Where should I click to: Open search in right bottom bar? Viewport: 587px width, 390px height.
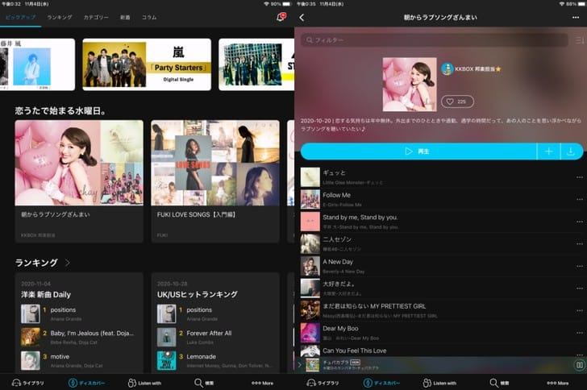pyautogui.click(x=499, y=383)
